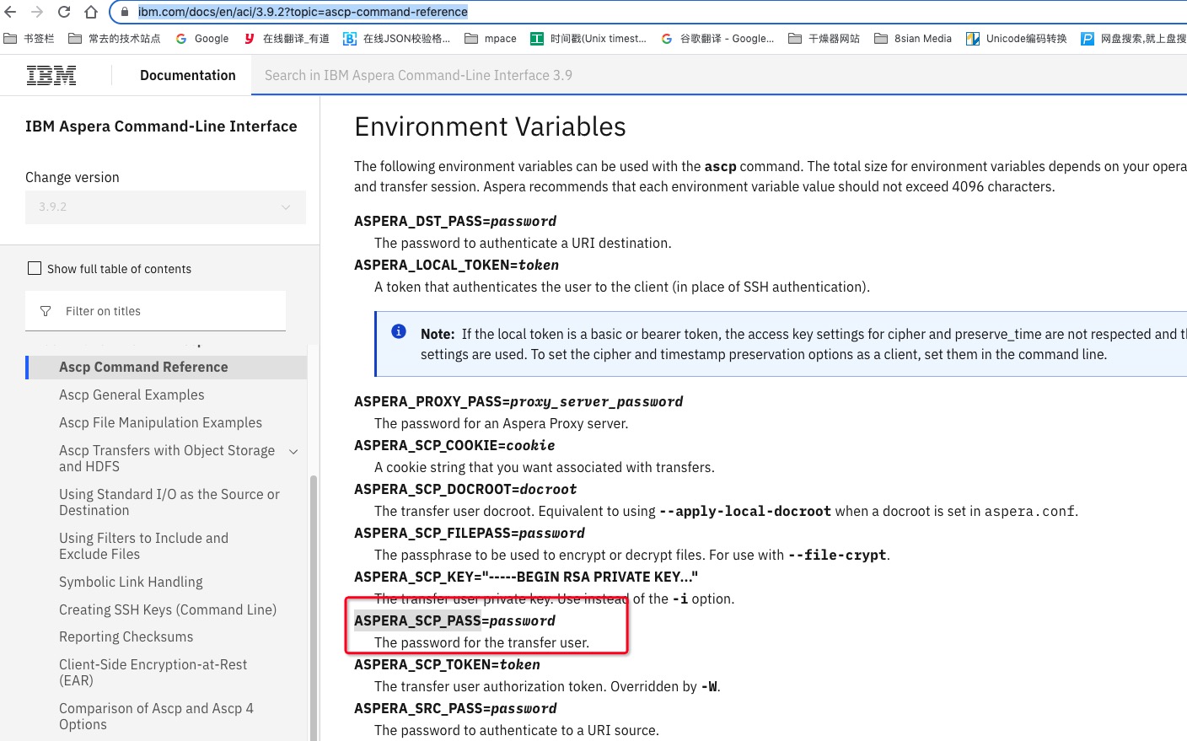
Task: Click the Documentation tab
Action: coord(188,75)
